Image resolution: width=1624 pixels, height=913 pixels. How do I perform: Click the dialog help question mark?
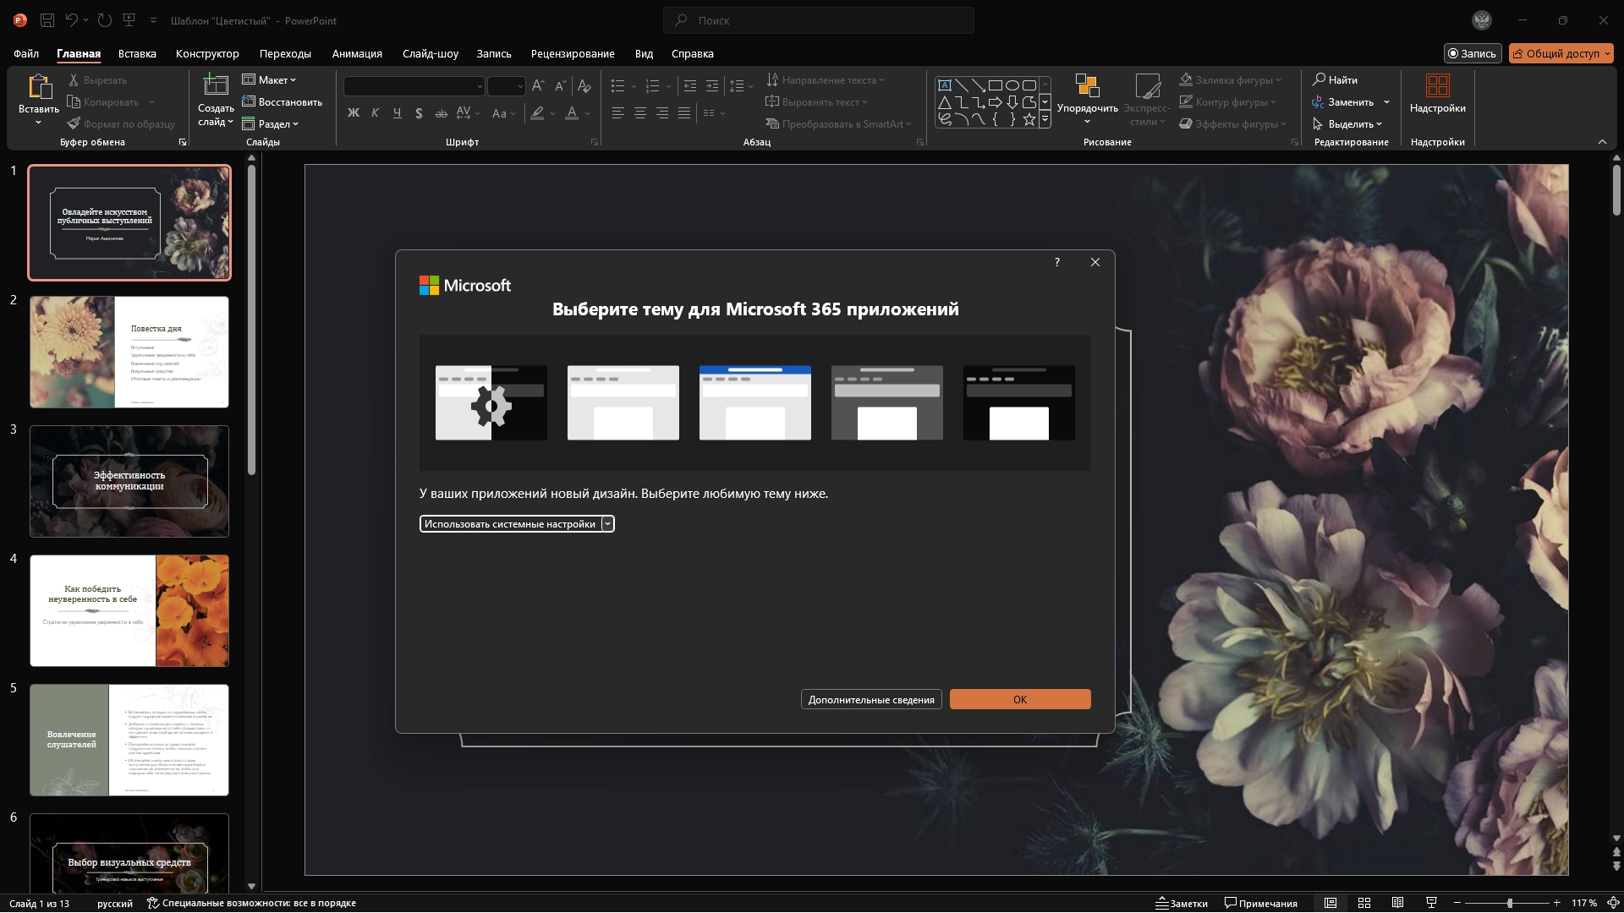(x=1056, y=262)
